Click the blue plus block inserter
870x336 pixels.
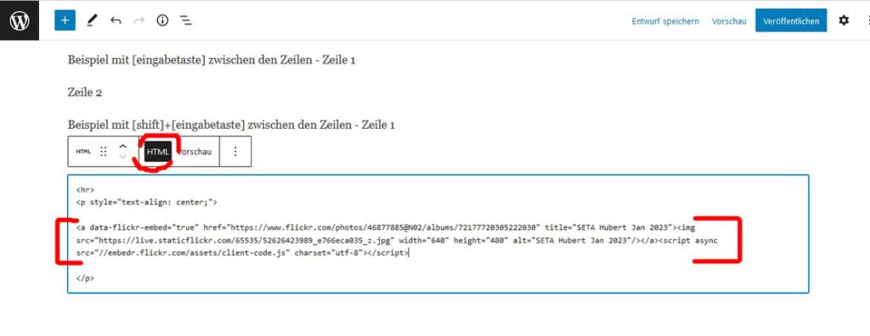point(65,20)
